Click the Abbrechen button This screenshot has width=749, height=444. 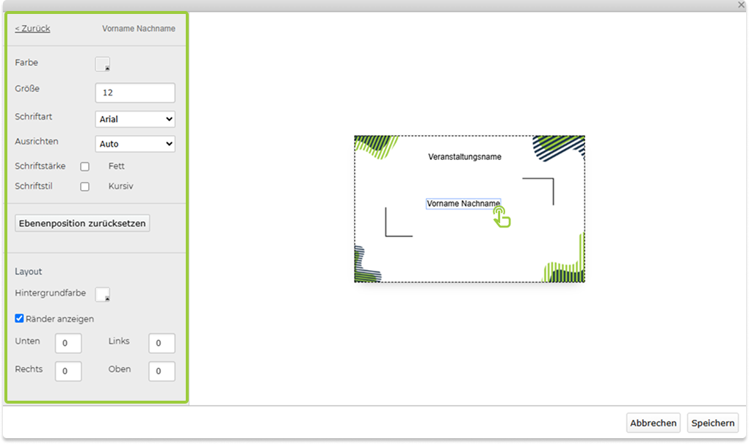[653, 423]
